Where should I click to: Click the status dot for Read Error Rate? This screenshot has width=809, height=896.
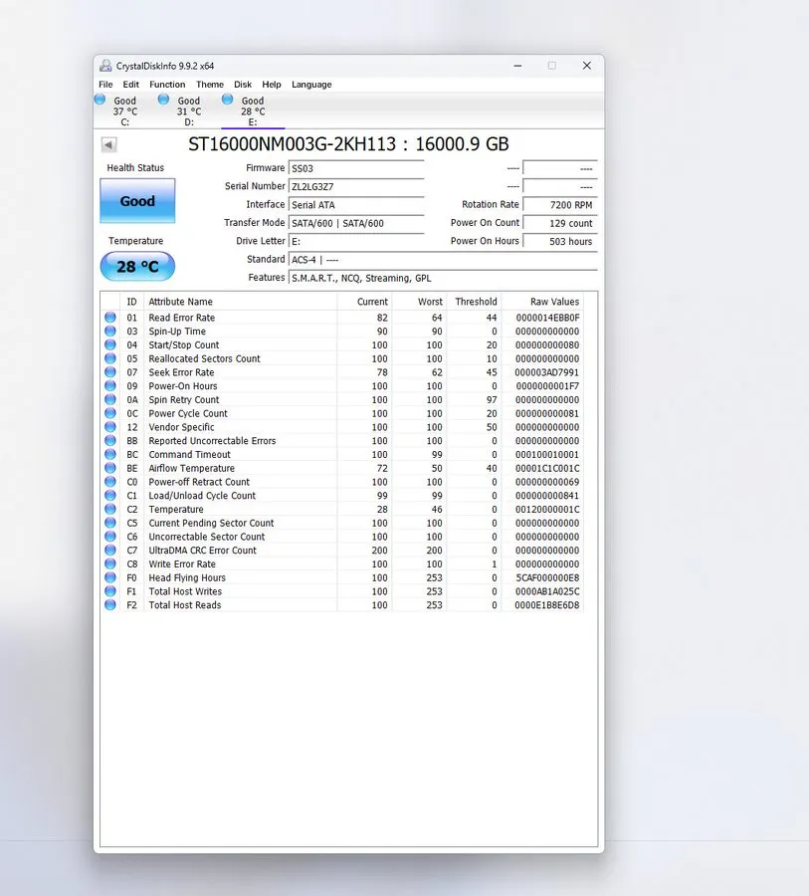(110, 318)
